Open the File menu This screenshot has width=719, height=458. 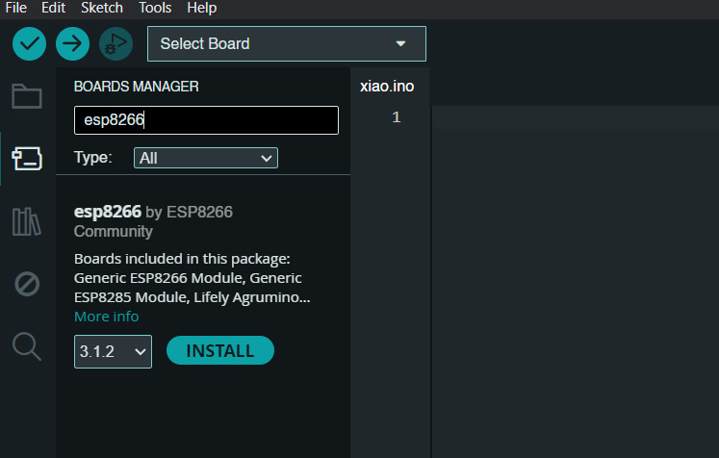click(16, 8)
